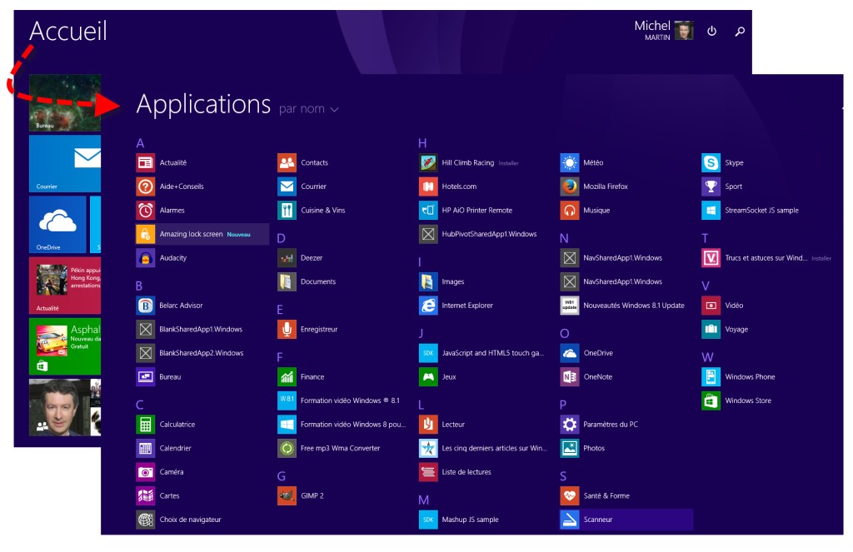The width and height of the screenshot is (853, 552).
Task: Open the Sport trophy icon
Action: pyautogui.click(x=711, y=186)
